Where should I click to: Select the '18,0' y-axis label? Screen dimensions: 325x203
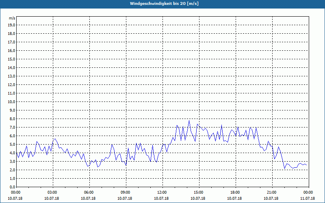[x=11, y=34]
